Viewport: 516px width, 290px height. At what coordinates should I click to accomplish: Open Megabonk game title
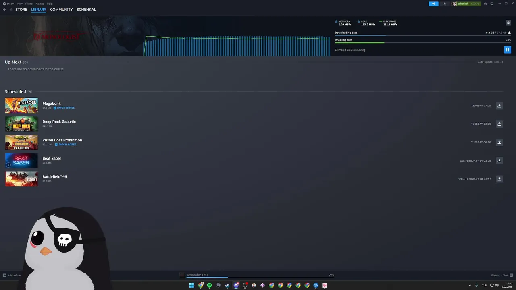pos(52,104)
